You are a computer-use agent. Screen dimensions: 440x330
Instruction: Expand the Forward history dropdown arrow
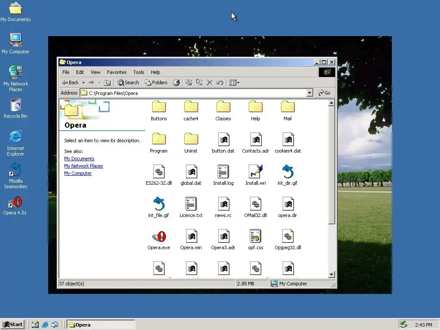click(99, 82)
